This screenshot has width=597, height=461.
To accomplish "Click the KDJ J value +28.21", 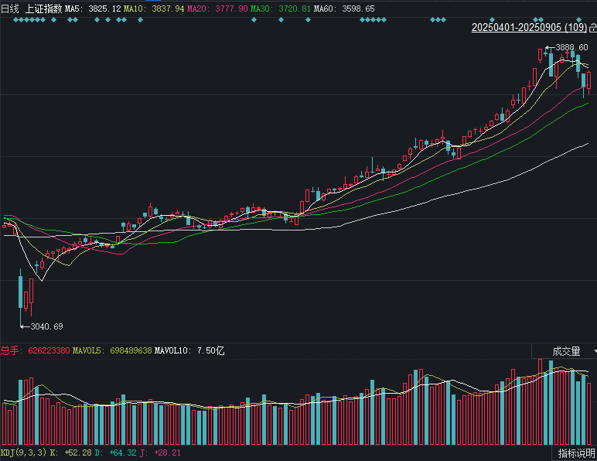I will pyautogui.click(x=168, y=452).
